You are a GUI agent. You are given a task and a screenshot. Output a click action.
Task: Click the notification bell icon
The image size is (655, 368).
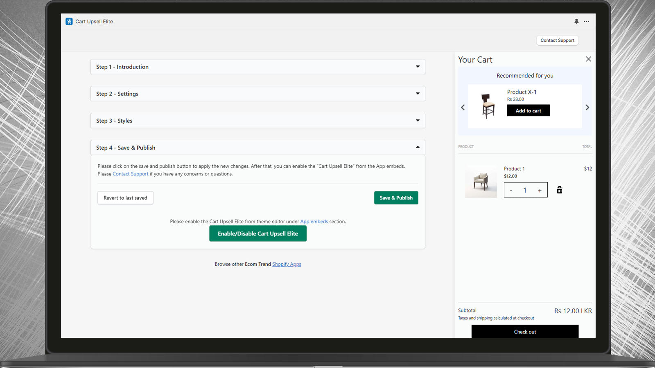click(576, 21)
